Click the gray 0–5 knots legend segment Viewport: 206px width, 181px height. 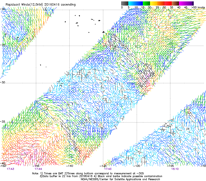point(125,3)
